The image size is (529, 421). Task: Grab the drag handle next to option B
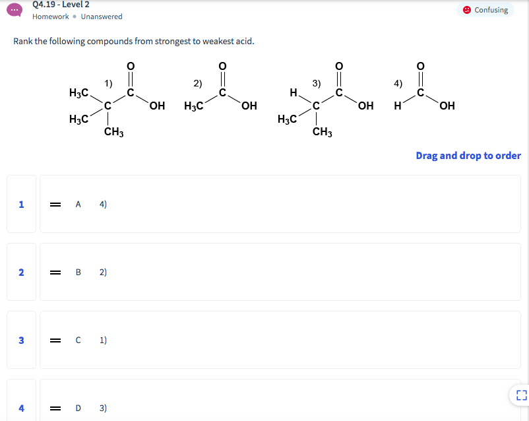[55, 272]
